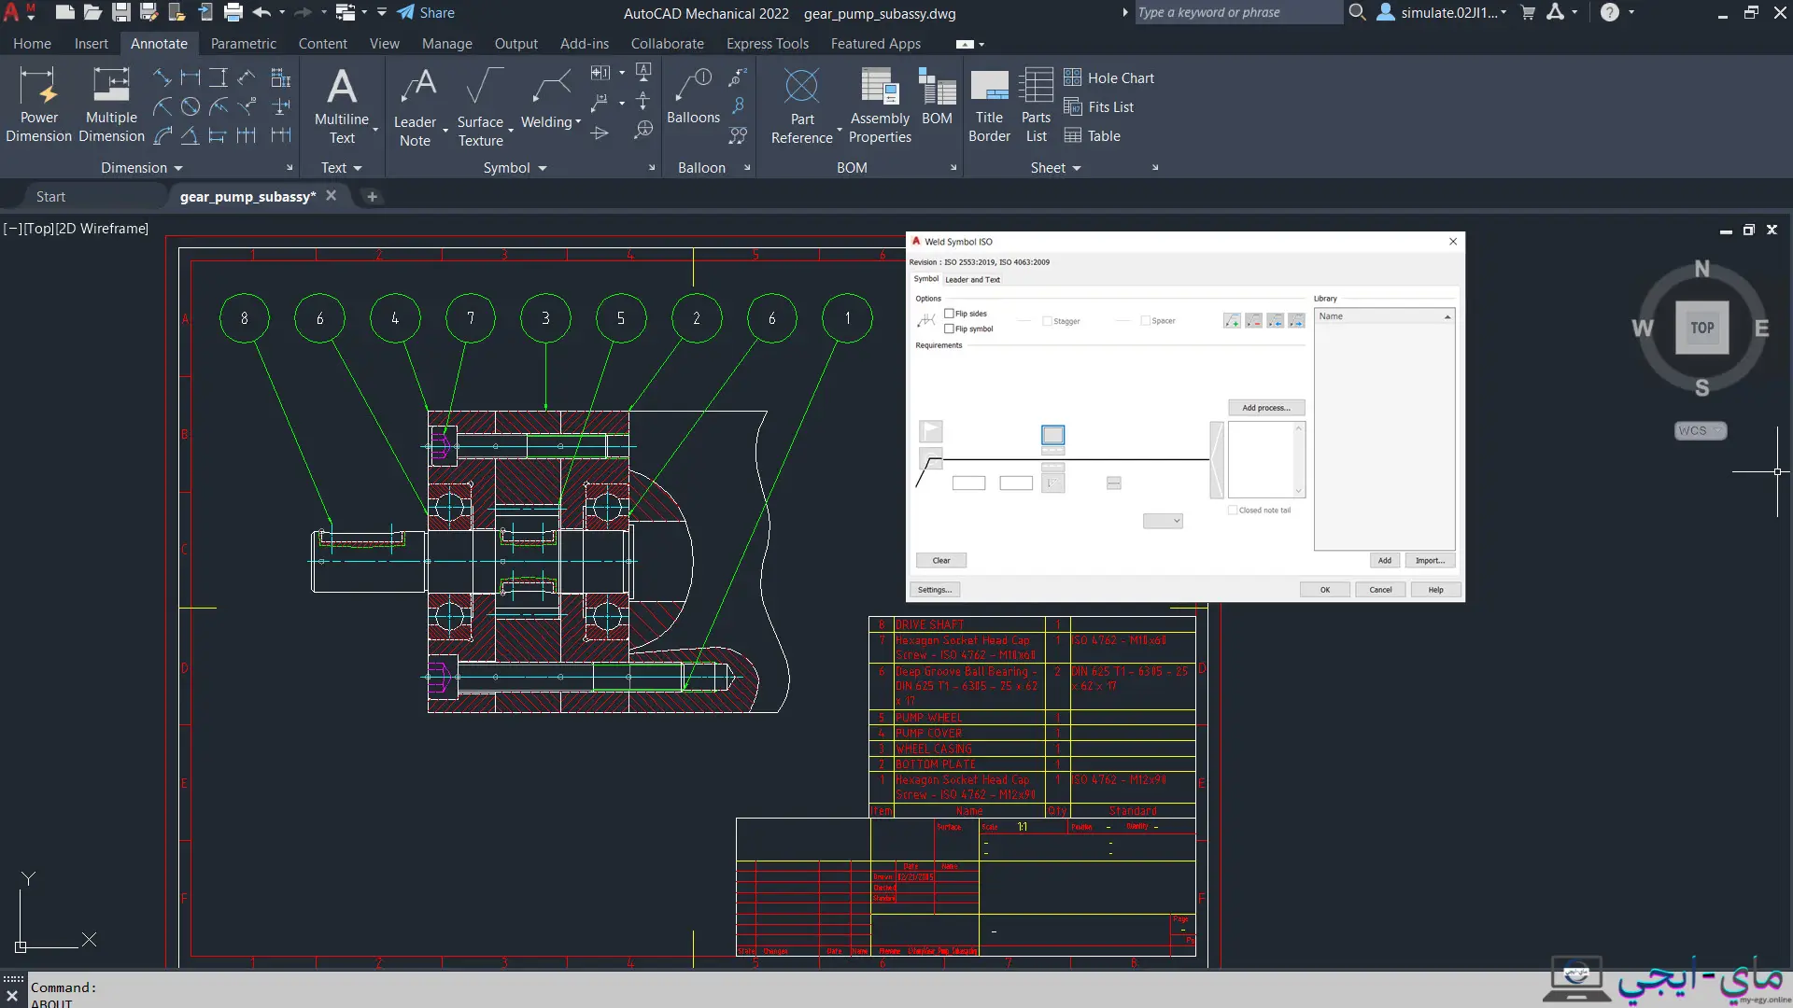Create a Hole Chart
The height and width of the screenshot is (1008, 1793).
(x=1108, y=78)
